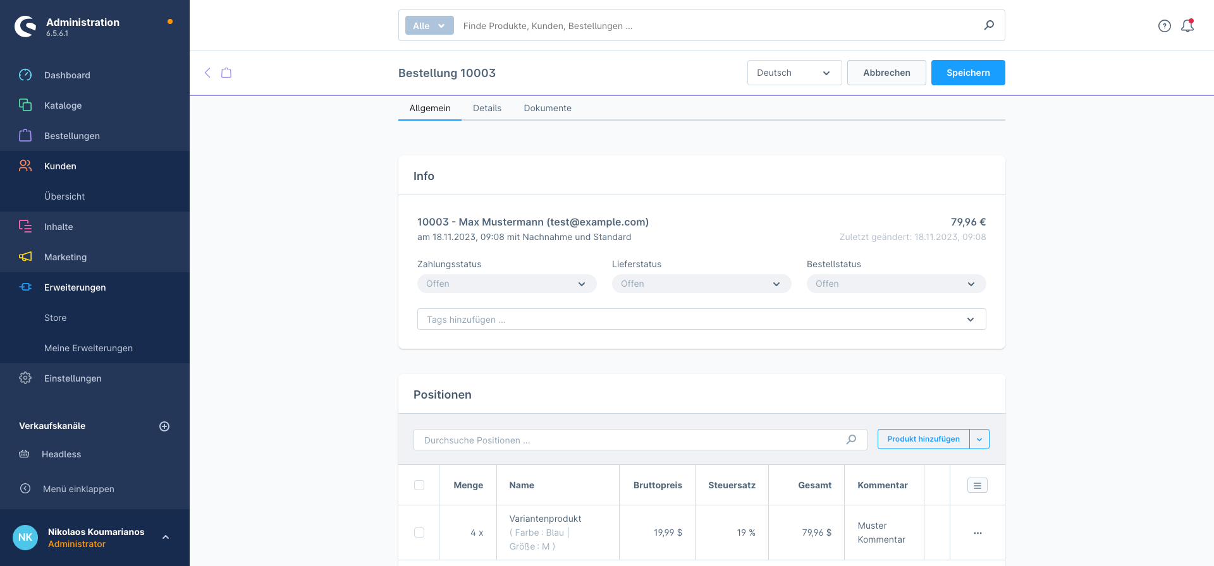Click the Erweiterungen plug icon
The image size is (1214, 566).
coord(25,287)
